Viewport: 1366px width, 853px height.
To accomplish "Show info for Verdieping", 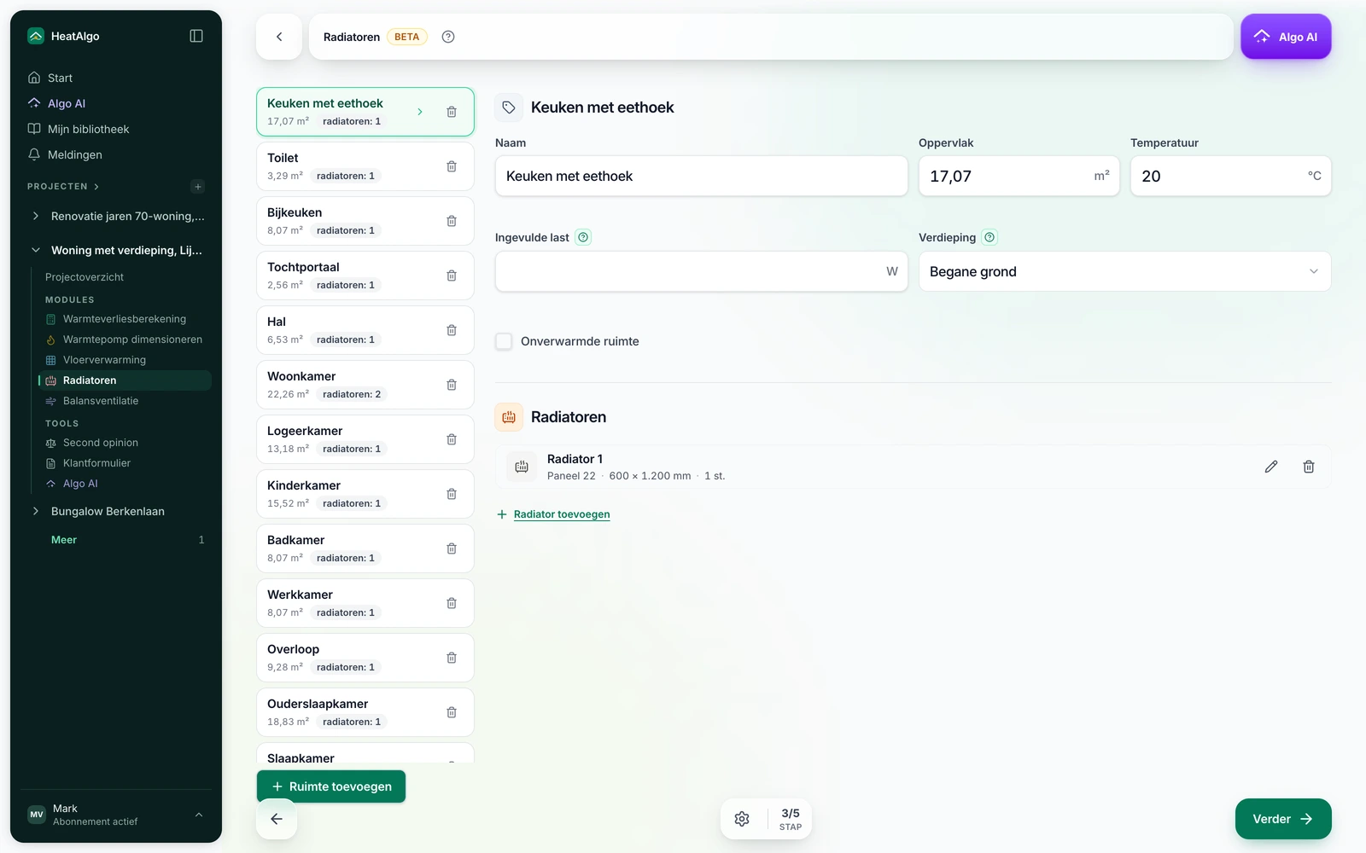I will click(989, 237).
